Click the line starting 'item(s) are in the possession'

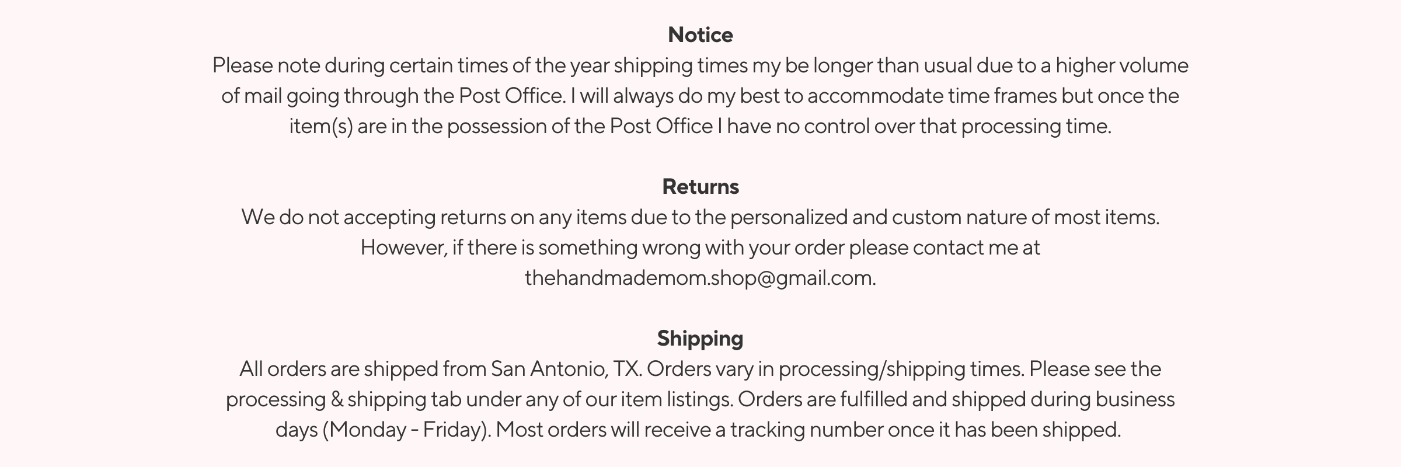tap(700, 126)
